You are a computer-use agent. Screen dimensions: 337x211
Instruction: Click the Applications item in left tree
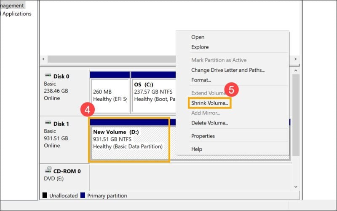17,14
